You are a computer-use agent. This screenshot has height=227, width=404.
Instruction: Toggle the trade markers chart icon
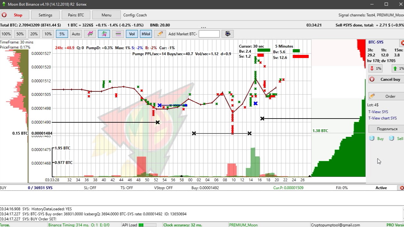104,34
